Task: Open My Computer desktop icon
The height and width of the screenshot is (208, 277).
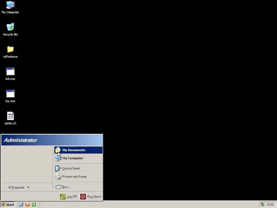Action: (10, 7)
